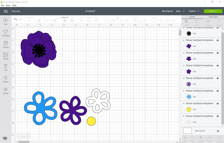Image resolution: width=224 pixels, height=143 pixels.
Task: Open the chat feedback bubble icon
Action: click(x=5, y=139)
